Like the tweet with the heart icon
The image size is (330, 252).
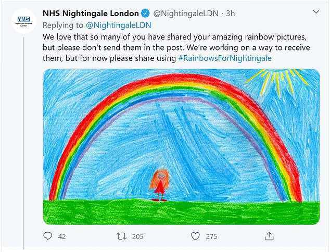point(195,236)
